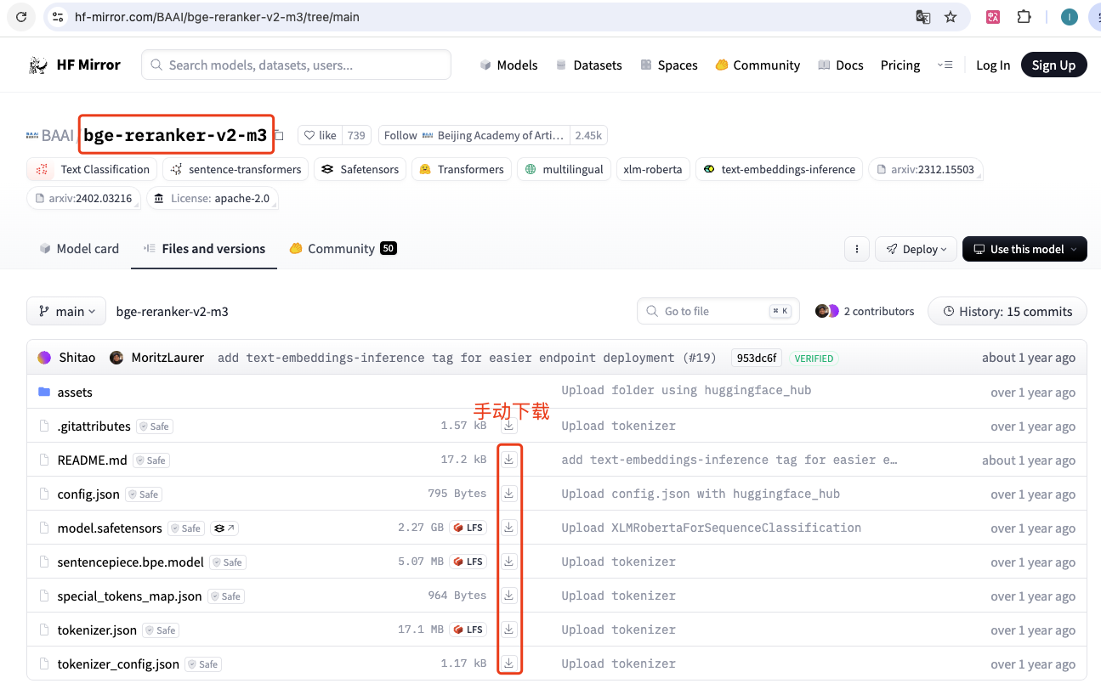Download the model.safetensors file
This screenshot has width=1101, height=689.
point(508,528)
